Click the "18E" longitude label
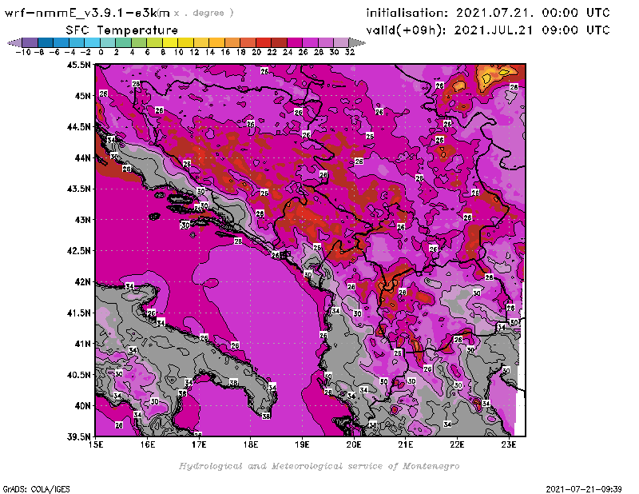 [x=251, y=444]
